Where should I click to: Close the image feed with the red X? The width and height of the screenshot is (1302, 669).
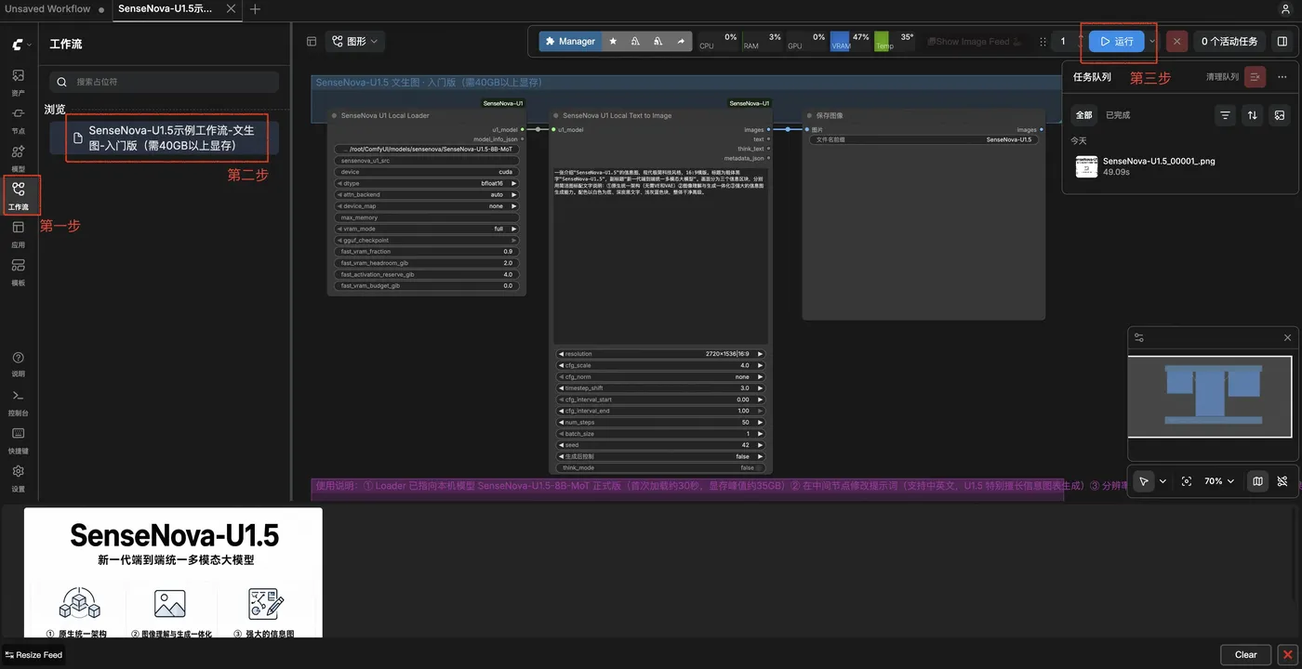pos(1287,655)
